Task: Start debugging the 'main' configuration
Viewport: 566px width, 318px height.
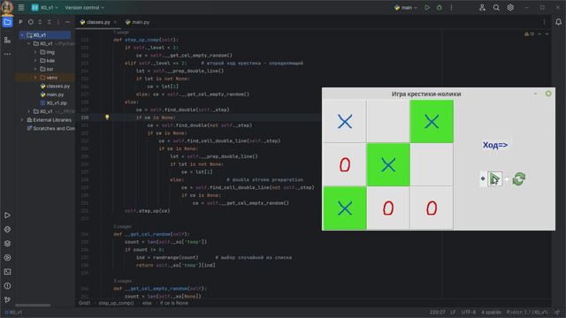Action: (x=440, y=8)
